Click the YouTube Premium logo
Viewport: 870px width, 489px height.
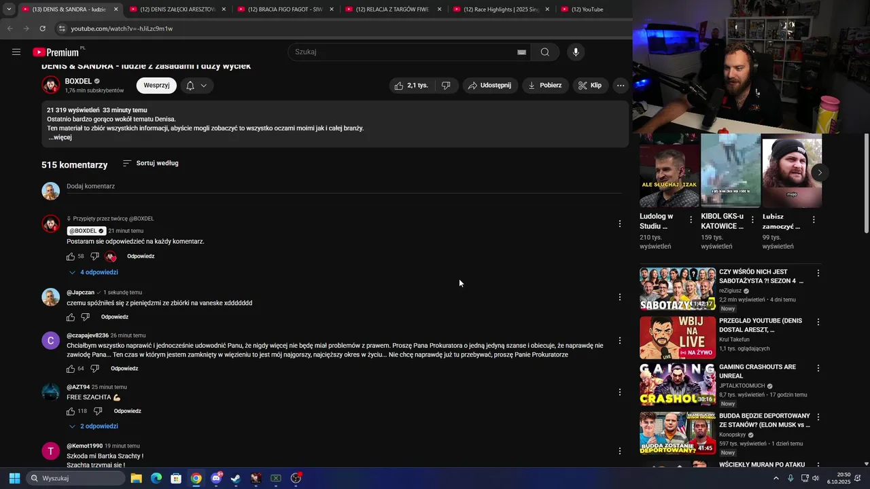click(57, 52)
